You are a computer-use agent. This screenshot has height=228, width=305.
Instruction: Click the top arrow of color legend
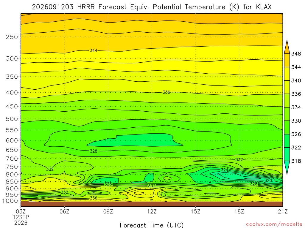click(287, 47)
